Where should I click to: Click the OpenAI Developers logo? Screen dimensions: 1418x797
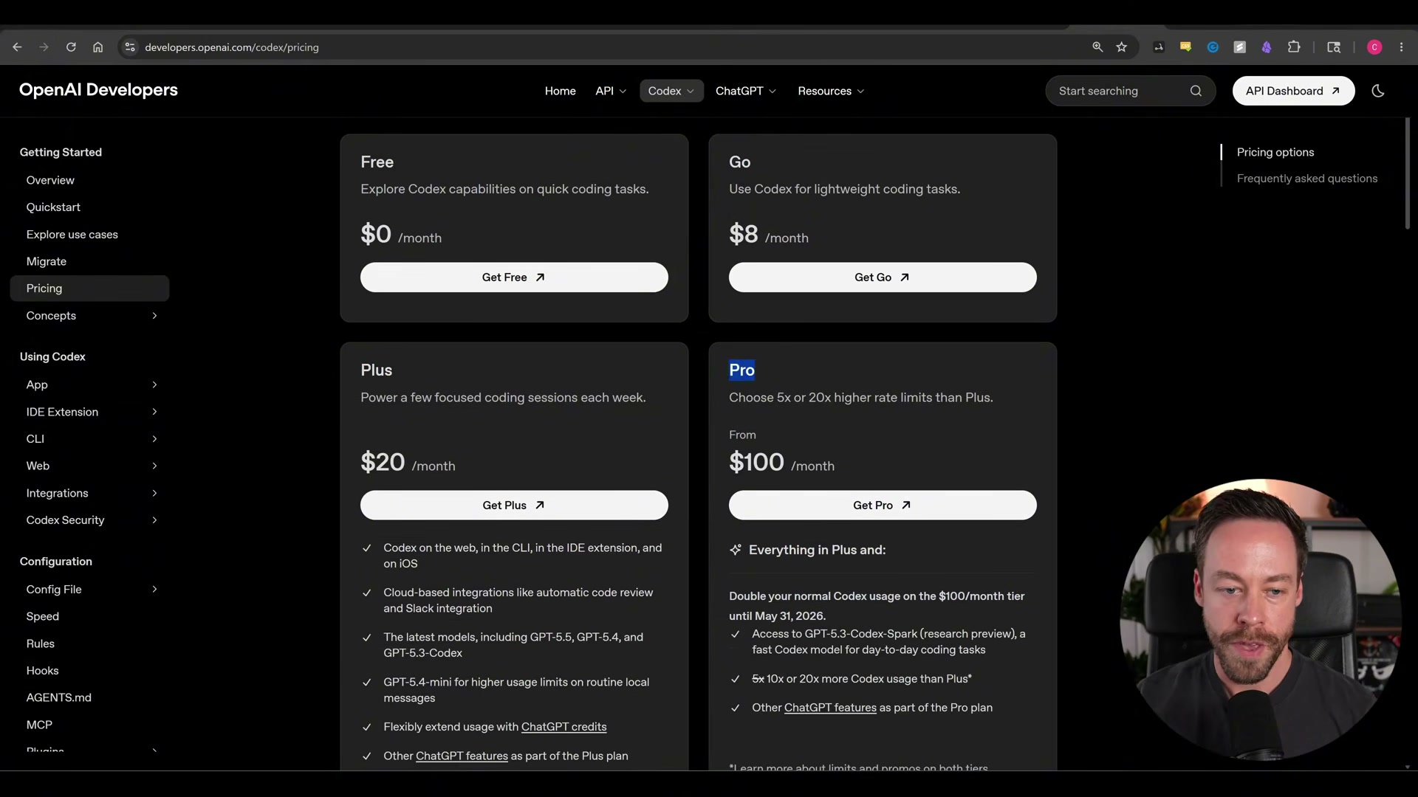[98, 90]
